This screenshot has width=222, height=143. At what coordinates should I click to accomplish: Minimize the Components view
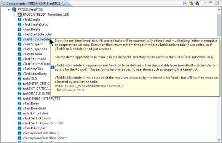point(211,3)
